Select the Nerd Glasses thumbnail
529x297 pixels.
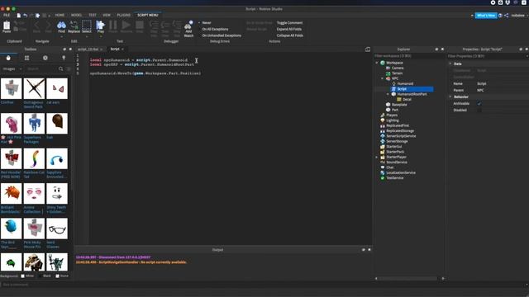point(57,229)
